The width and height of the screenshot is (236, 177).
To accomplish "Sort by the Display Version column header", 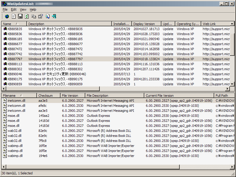I will (x=144, y=24).
